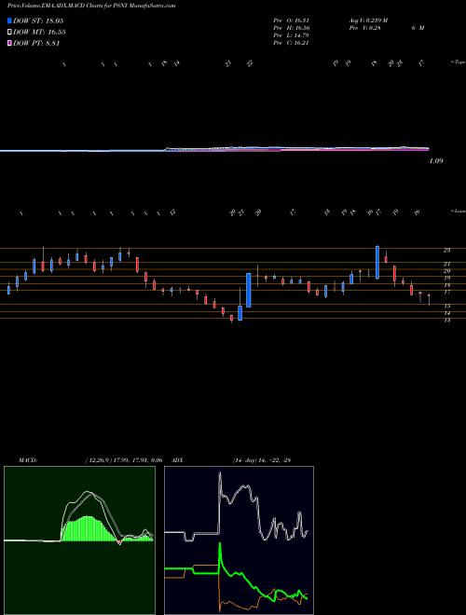Click the 'Avg V: 0.239 M' volume text
This screenshot has height=615, width=466.
[368, 20]
